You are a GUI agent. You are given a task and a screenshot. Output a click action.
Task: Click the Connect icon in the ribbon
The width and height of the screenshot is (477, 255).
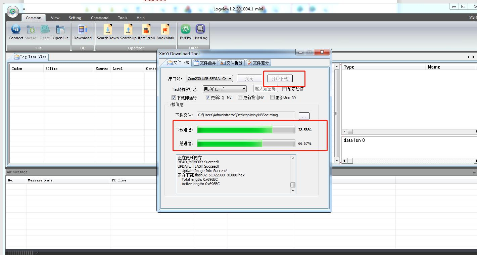click(16, 30)
